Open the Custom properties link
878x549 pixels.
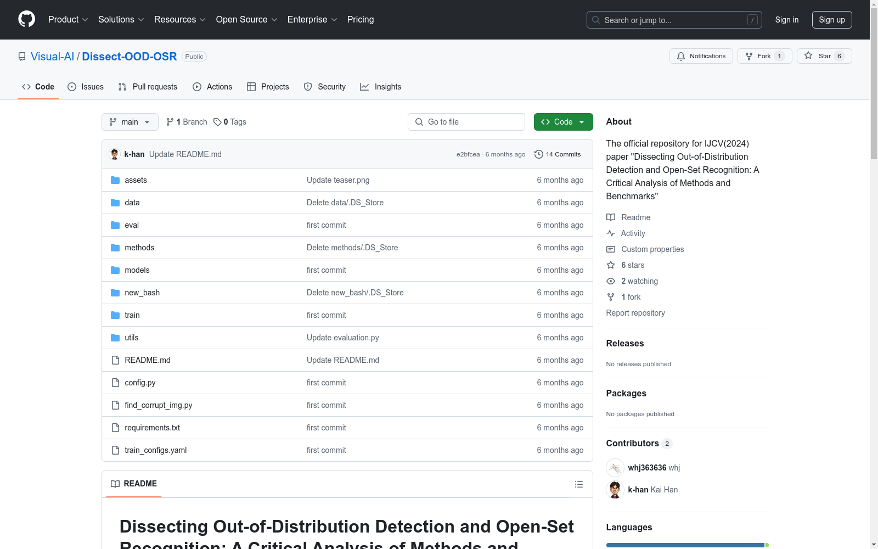tap(645, 249)
